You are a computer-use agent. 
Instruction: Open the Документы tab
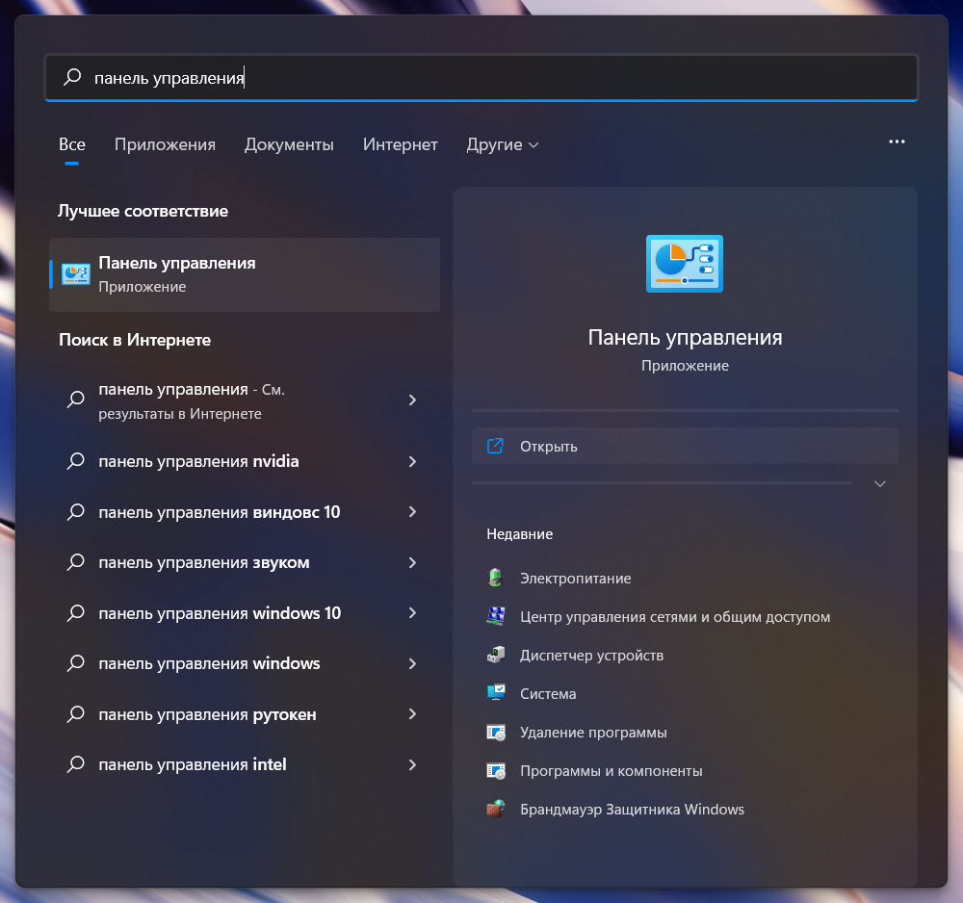289,144
